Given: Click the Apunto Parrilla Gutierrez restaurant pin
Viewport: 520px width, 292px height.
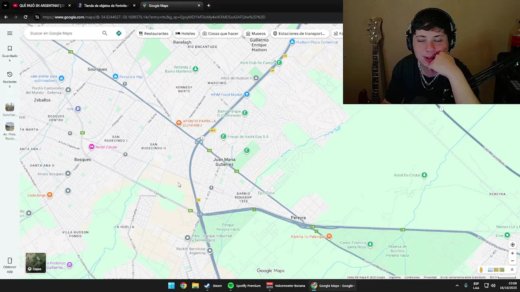Looking at the screenshot, I should pos(178,123).
